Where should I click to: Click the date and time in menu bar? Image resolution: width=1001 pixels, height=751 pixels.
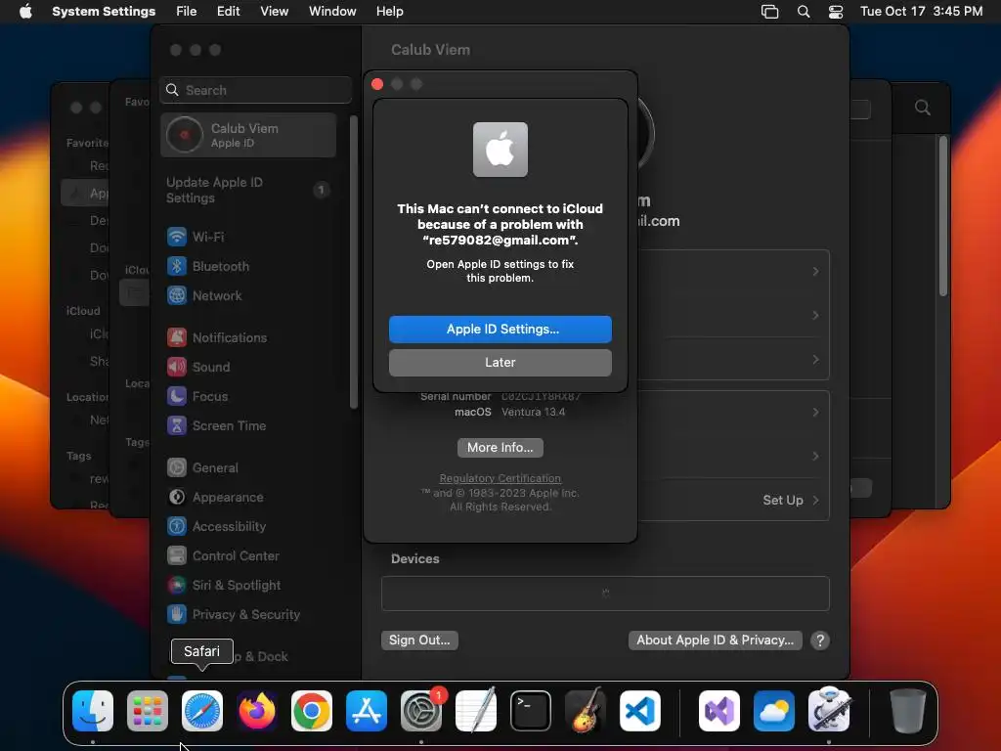pyautogui.click(x=921, y=12)
